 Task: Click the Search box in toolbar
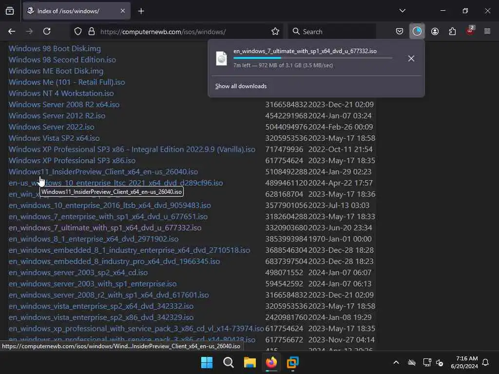click(332, 32)
